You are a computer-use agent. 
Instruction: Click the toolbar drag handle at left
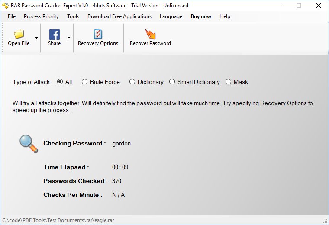(x=2, y=38)
